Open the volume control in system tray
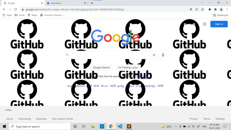Image resolution: width=231 pixels, height=130 pixels. tap(193, 127)
